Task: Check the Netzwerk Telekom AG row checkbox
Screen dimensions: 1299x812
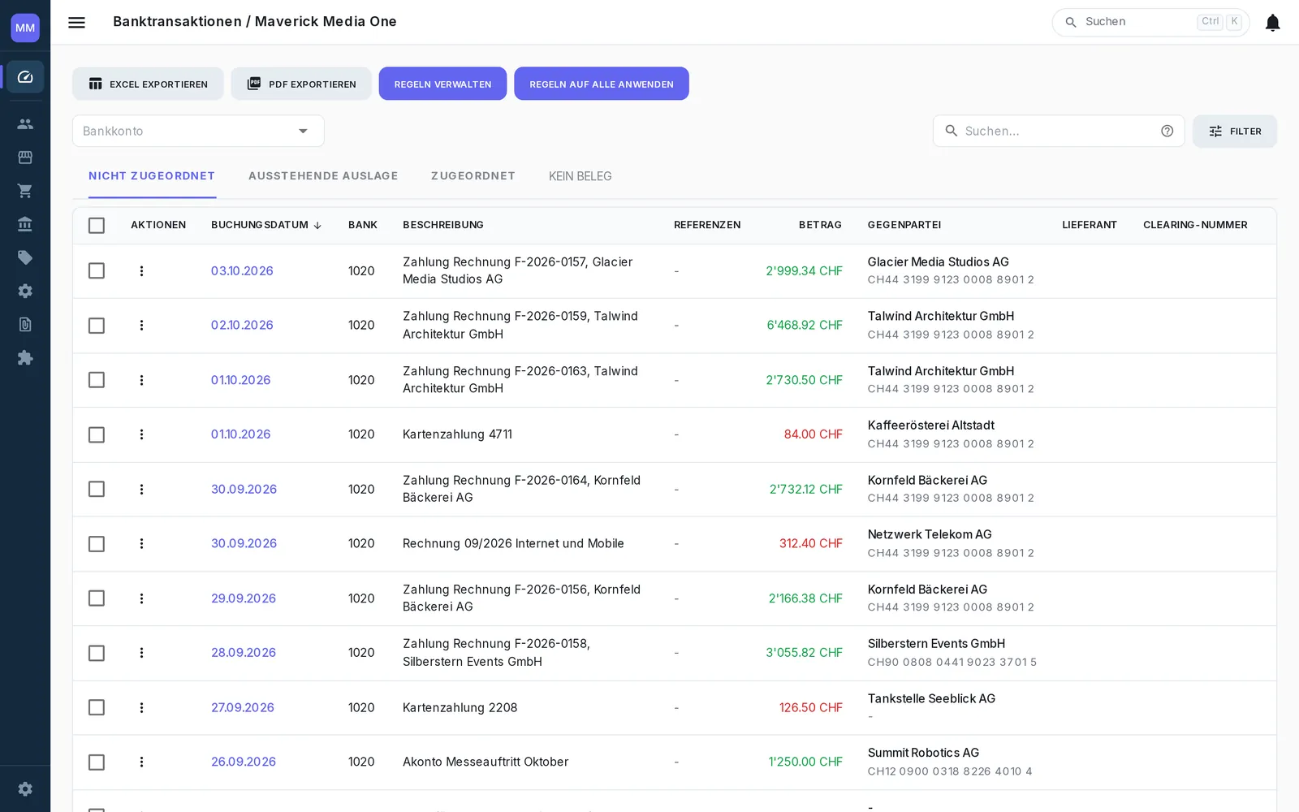Action: point(97,543)
